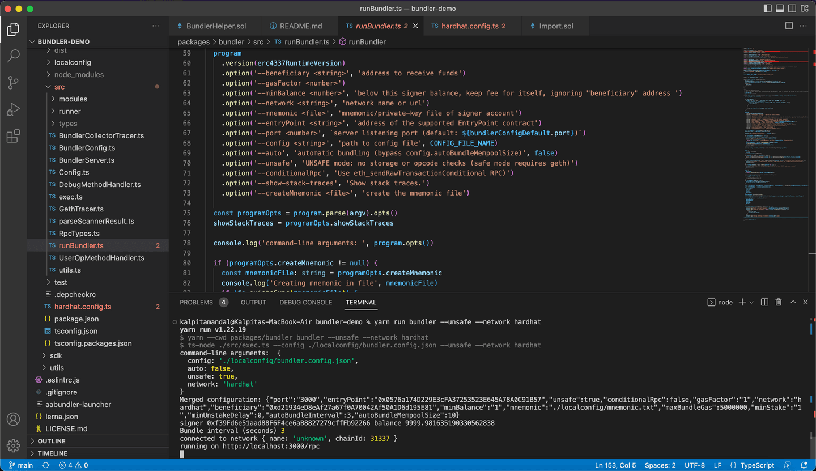Click bundler breadcrumb segment
The height and width of the screenshot is (471, 816).
(x=231, y=42)
